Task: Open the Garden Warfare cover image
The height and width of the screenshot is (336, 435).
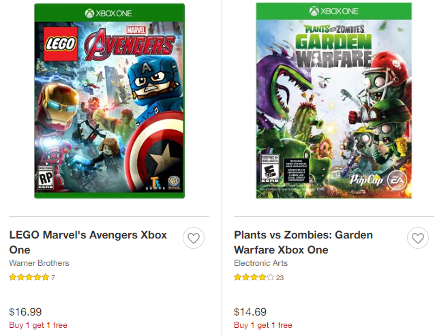Action: (x=333, y=102)
